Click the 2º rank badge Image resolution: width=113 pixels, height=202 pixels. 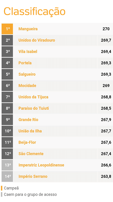[x=7, y=40]
